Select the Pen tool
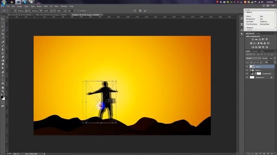This screenshot has width=277, height=155. point(3,72)
